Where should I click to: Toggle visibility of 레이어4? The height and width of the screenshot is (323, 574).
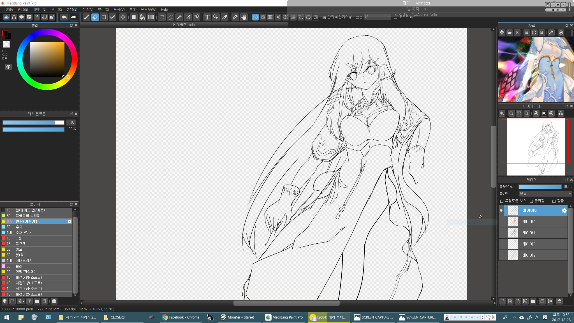(501, 222)
